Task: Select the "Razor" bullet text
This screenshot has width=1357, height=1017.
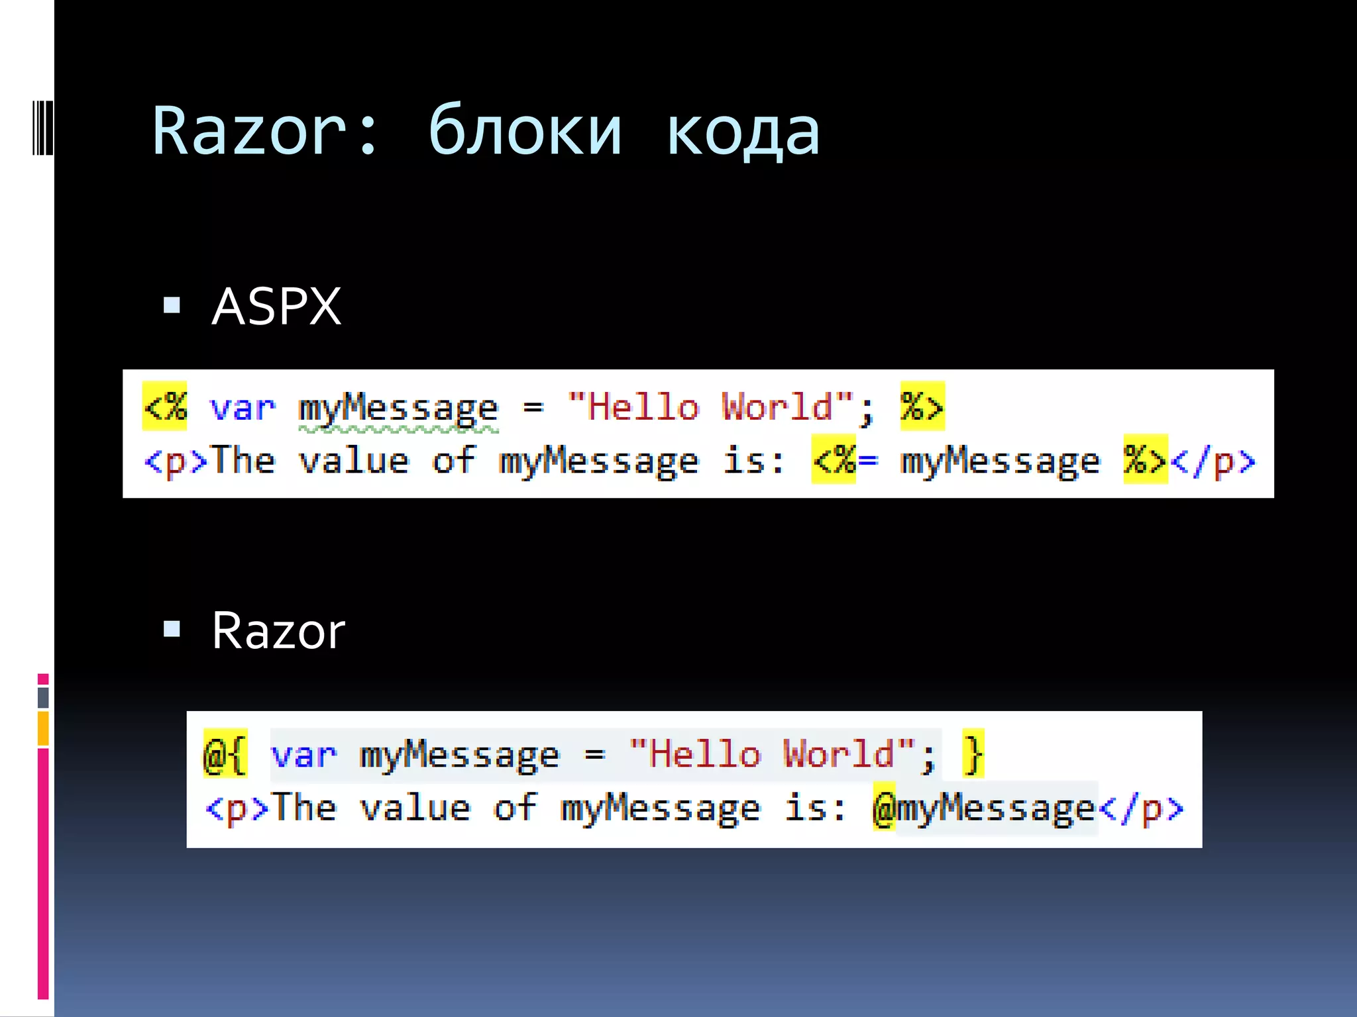Action: [x=278, y=631]
